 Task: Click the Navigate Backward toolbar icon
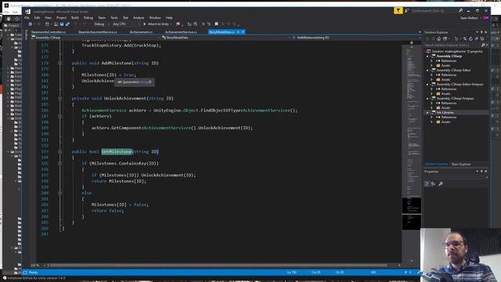(x=31, y=24)
